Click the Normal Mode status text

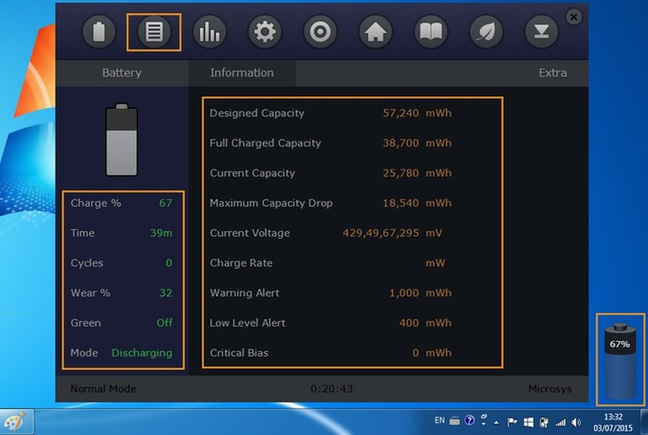[x=103, y=389]
